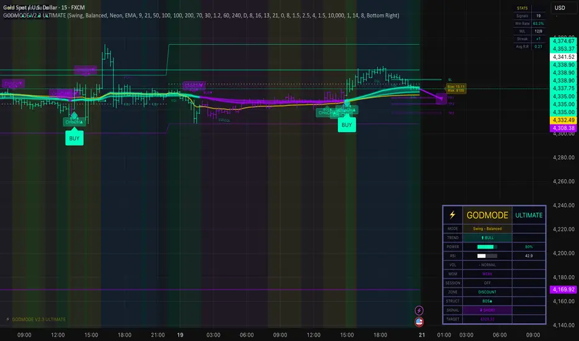Click the POWER strength bar
Screen dimensions: 579x341
coord(487,247)
